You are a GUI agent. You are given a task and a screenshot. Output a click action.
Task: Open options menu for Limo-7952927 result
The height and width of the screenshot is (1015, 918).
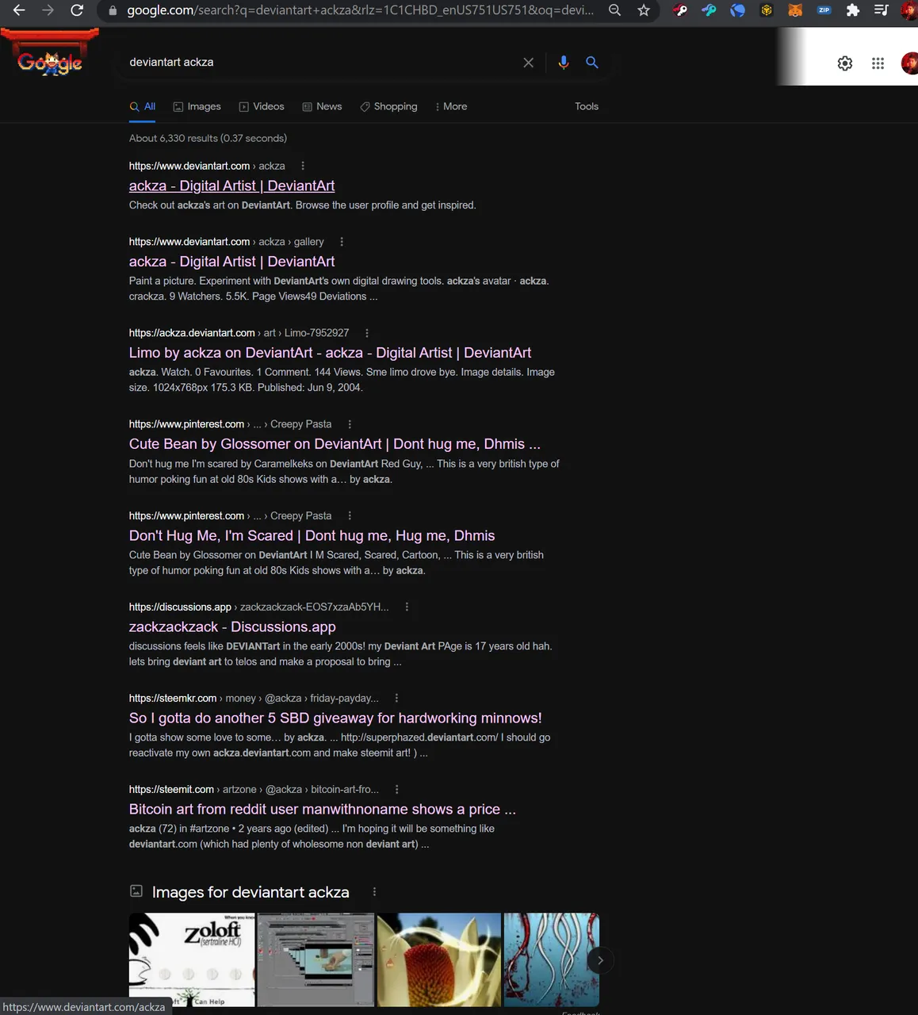click(367, 333)
